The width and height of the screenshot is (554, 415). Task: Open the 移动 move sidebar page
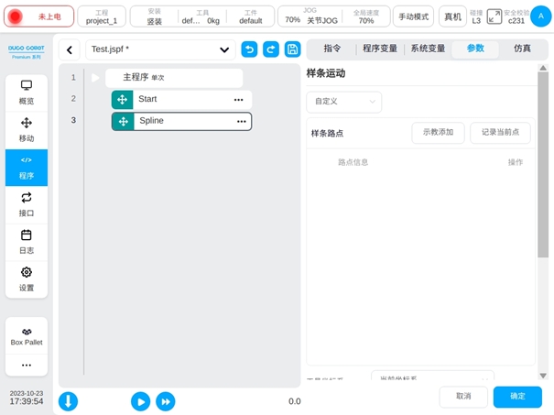tap(27, 130)
